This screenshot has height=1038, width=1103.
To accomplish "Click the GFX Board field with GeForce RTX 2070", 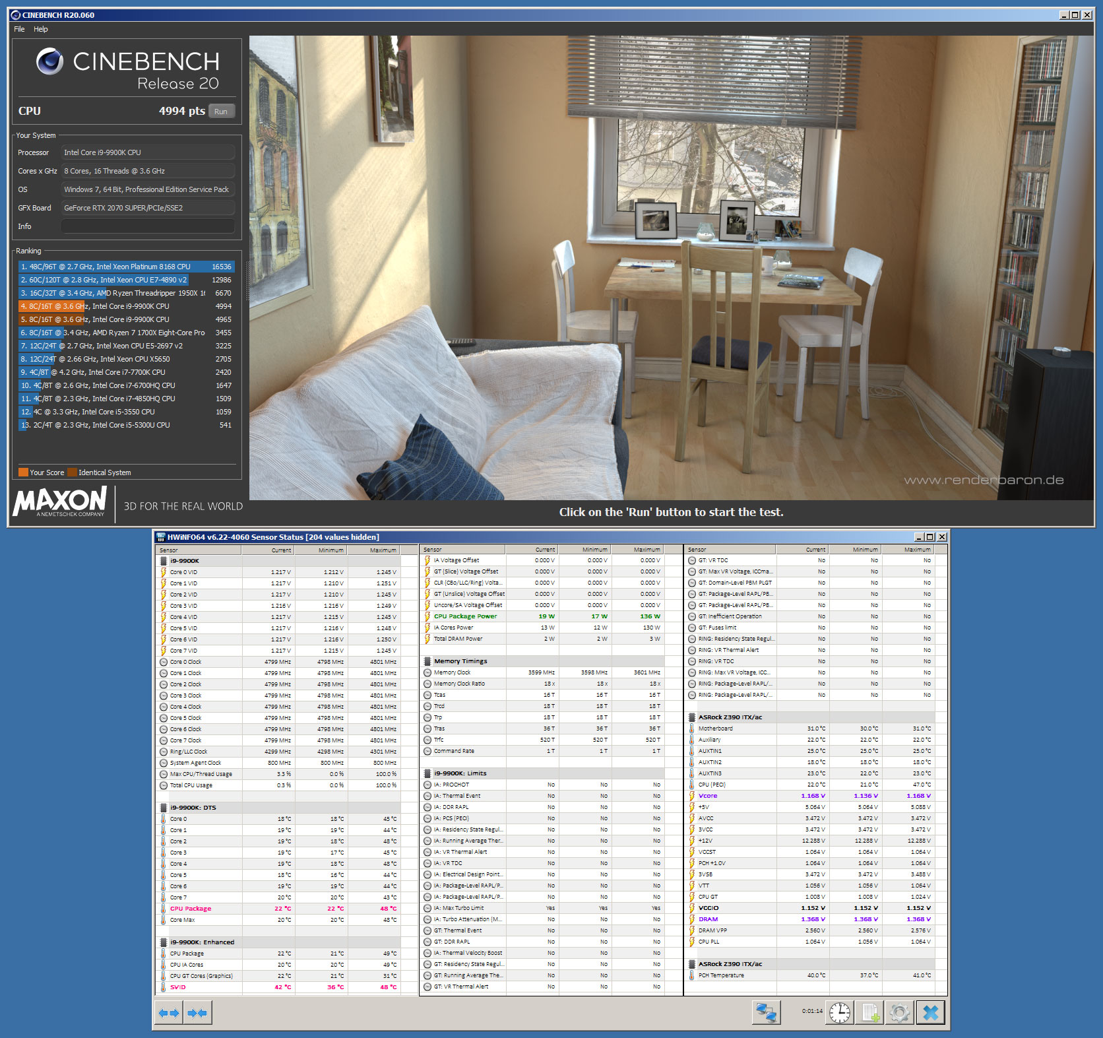I will [x=148, y=208].
